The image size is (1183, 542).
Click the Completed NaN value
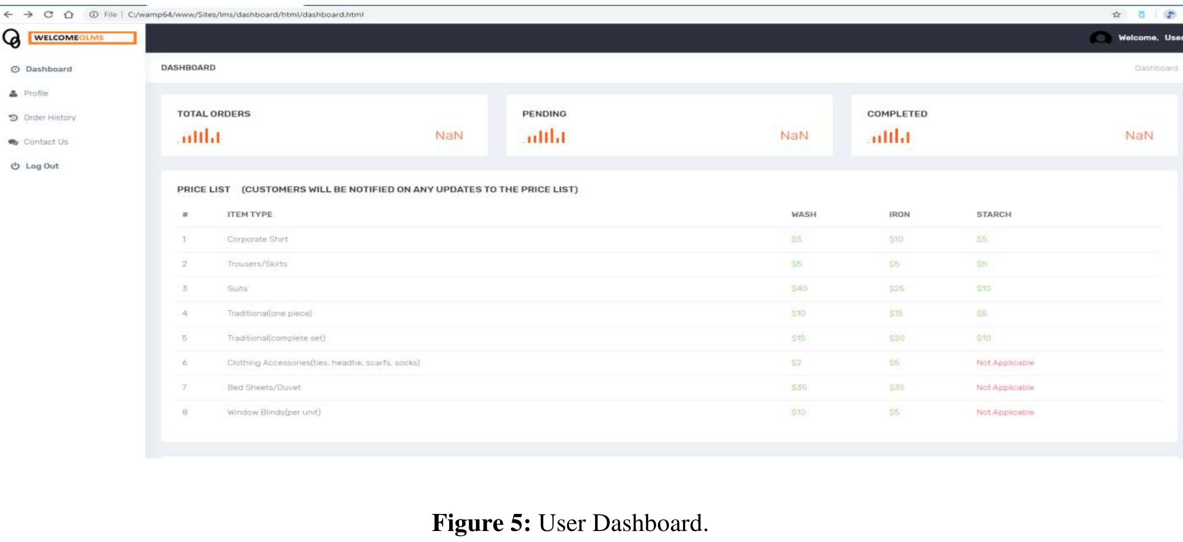coord(1139,135)
